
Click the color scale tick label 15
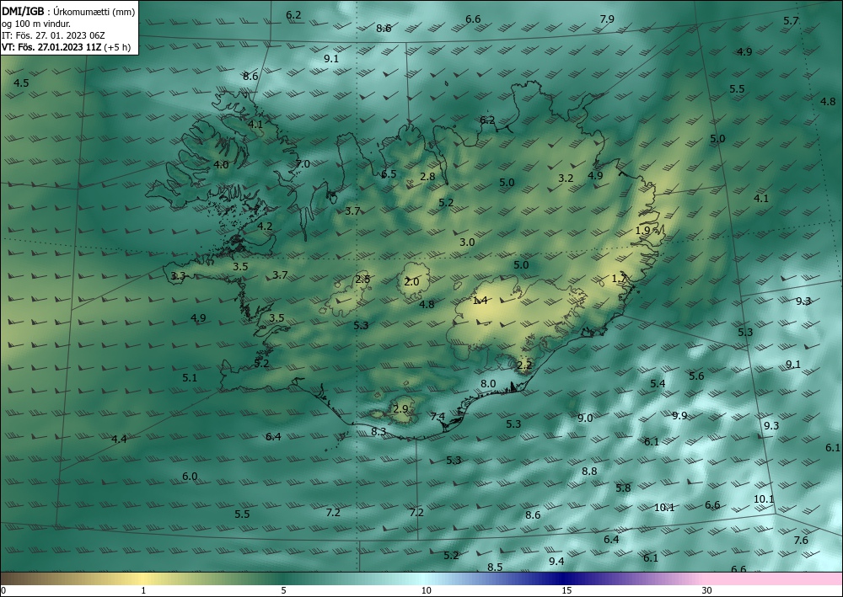tap(566, 590)
